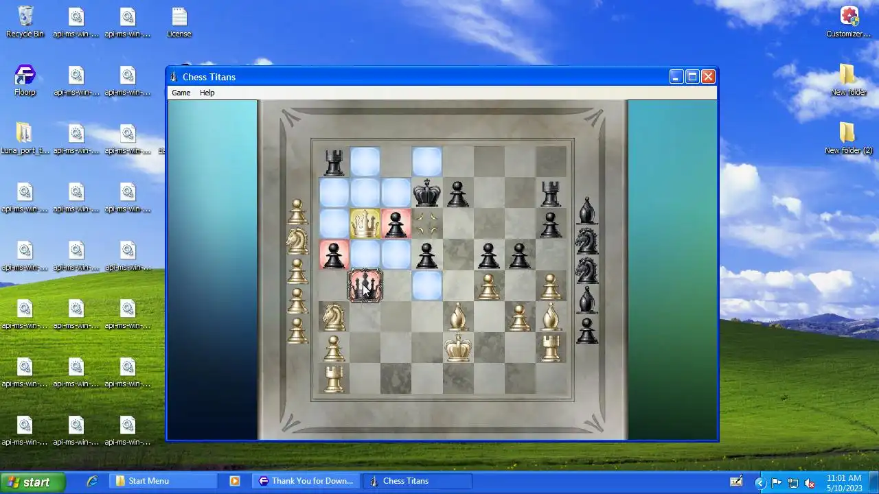This screenshot has width=879, height=494.
Task: Click the black pawn directly below the arrow-marked square
Action: point(426,255)
